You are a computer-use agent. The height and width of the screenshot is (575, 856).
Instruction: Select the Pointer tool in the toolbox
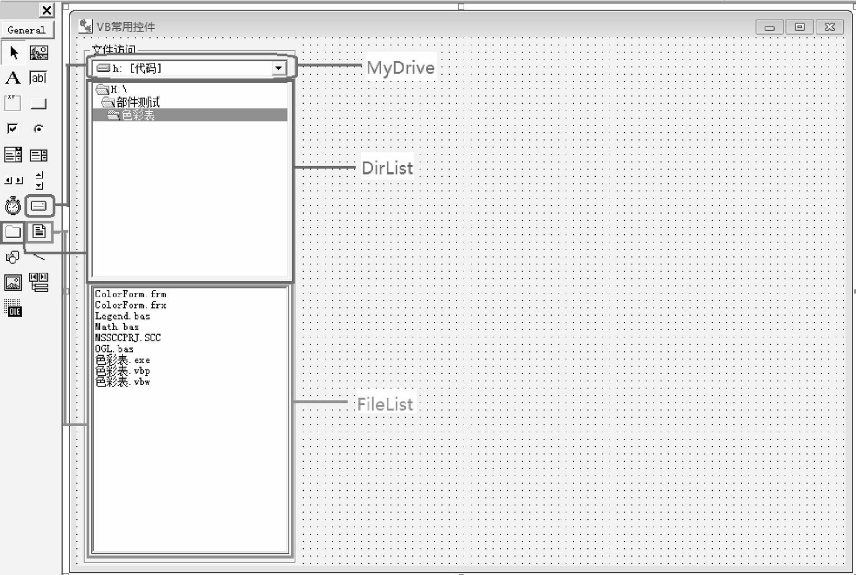(x=13, y=53)
